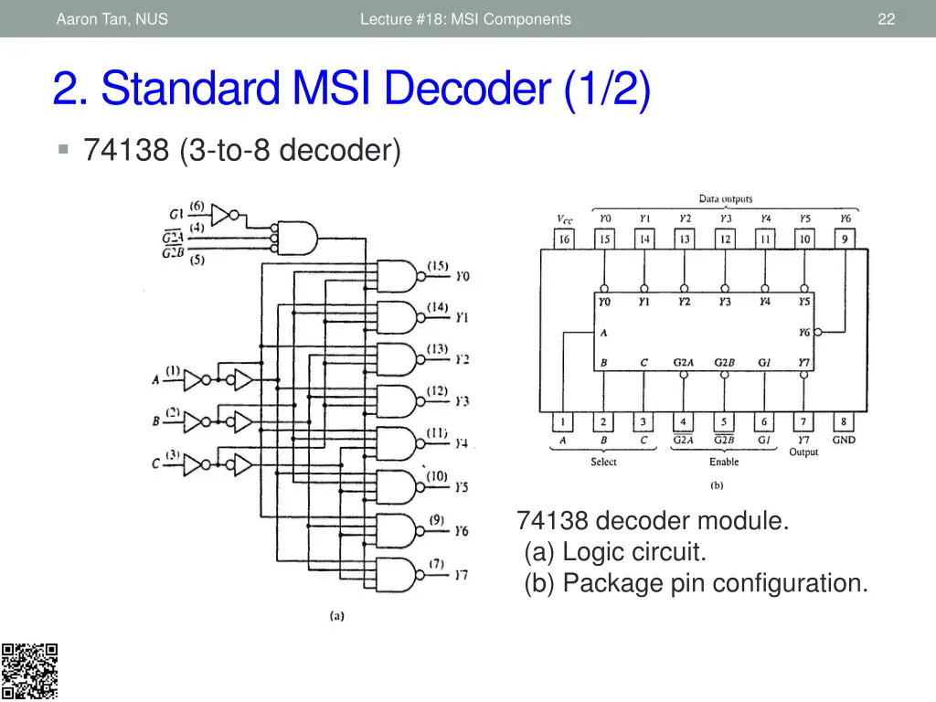Select the "74138 decoder module." caption line
This screenshot has height=702, width=936.
[653, 520]
